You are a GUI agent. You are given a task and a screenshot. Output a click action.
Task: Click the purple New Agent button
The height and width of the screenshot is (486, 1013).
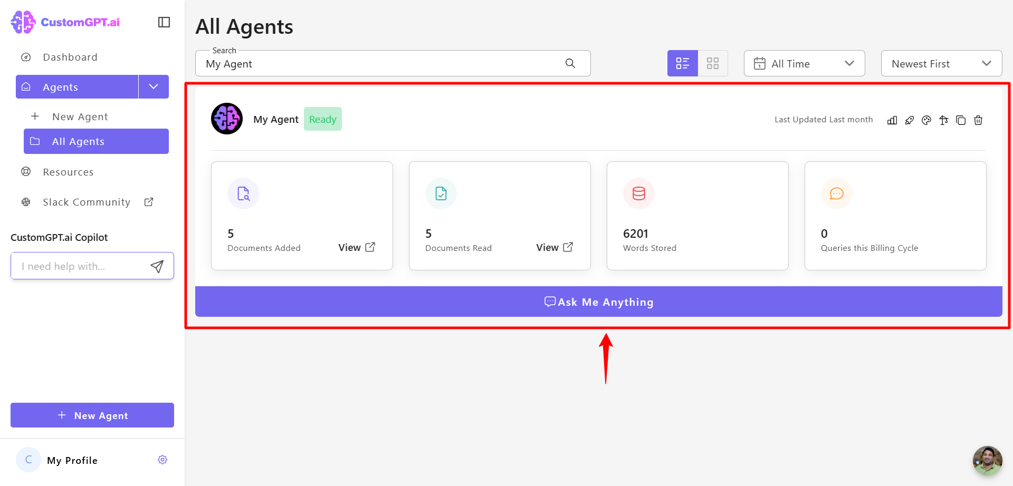pyautogui.click(x=92, y=415)
